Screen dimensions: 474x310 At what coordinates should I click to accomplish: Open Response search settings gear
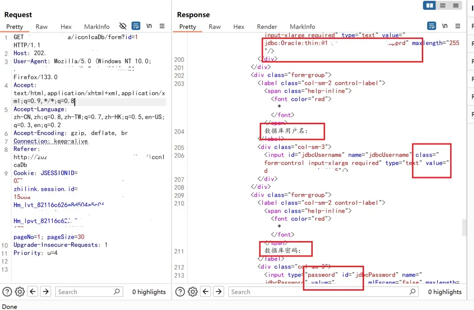point(193,291)
